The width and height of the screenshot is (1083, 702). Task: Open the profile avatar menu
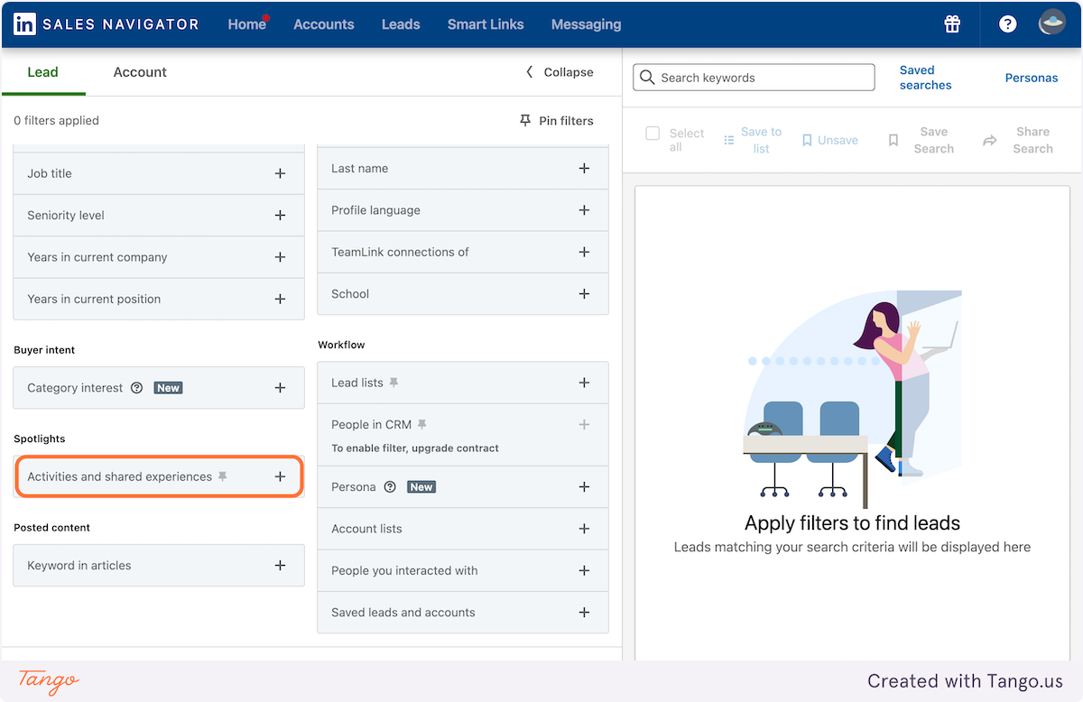point(1052,23)
